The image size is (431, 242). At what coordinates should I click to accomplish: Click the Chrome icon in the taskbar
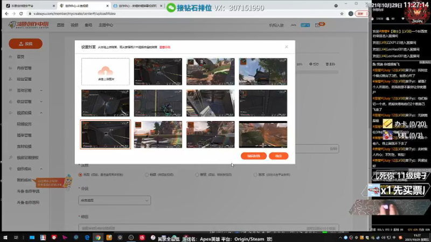coord(98,238)
